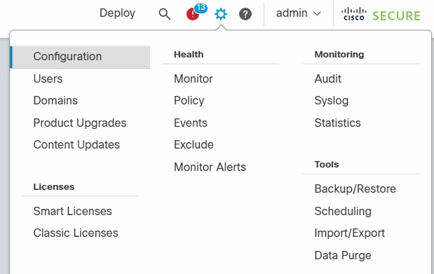The image size is (434, 274).
Task: Click the Tools section heading
Action: (x=326, y=165)
